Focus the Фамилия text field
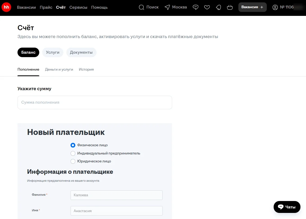 (x=116, y=195)
